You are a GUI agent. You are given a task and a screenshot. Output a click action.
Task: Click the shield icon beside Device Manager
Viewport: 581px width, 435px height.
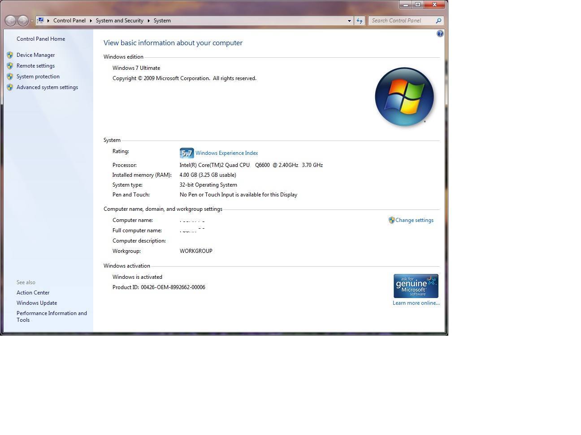click(10, 55)
